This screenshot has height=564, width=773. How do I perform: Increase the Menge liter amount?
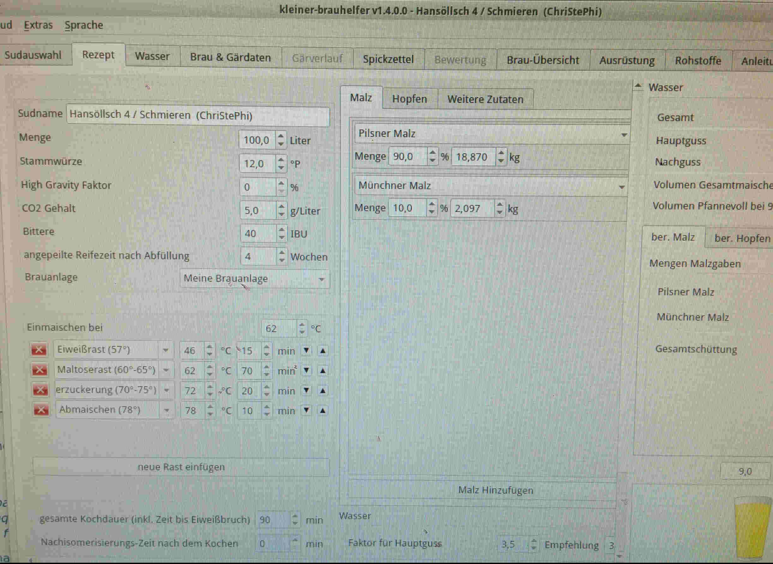coord(281,136)
